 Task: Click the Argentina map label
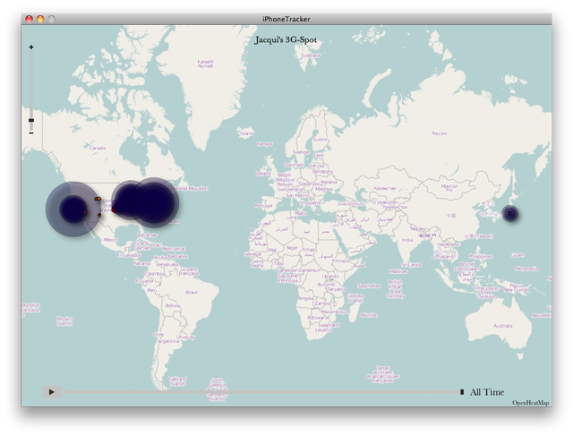click(x=168, y=341)
